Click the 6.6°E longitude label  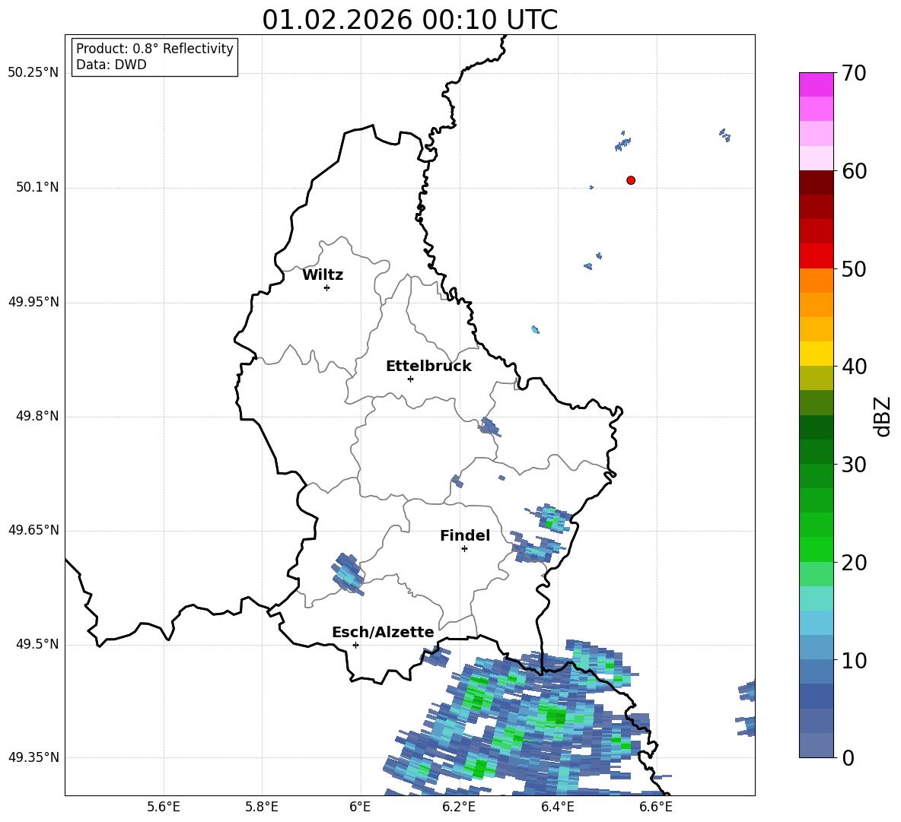pyautogui.click(x=656, y=807)
